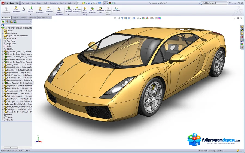Click the Open file icon
This screenshot has width=245, height=153.
tap(84, 3)
